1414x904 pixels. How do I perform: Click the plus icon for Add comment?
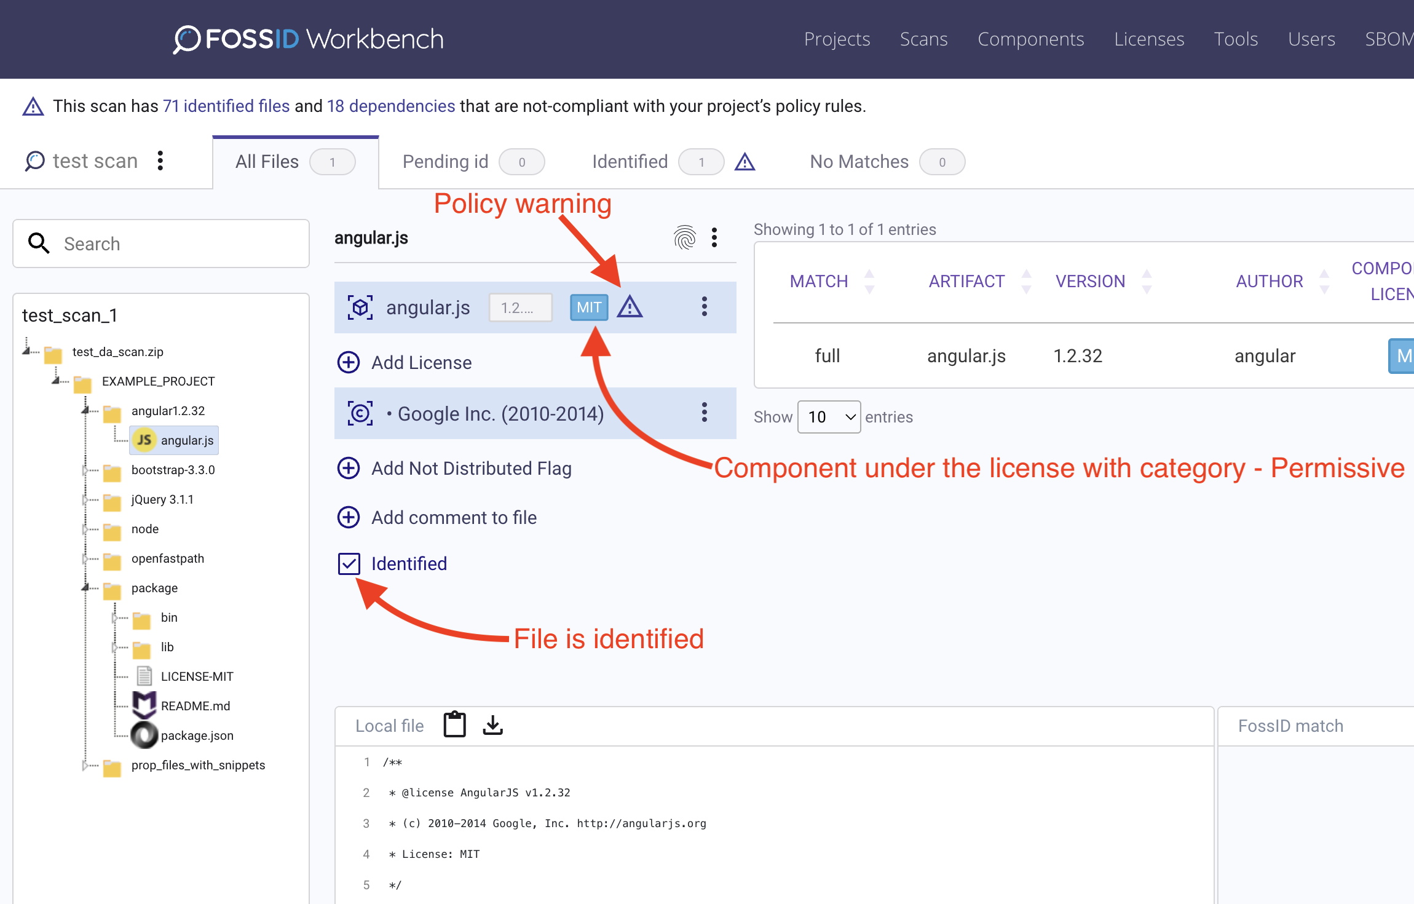349,517
